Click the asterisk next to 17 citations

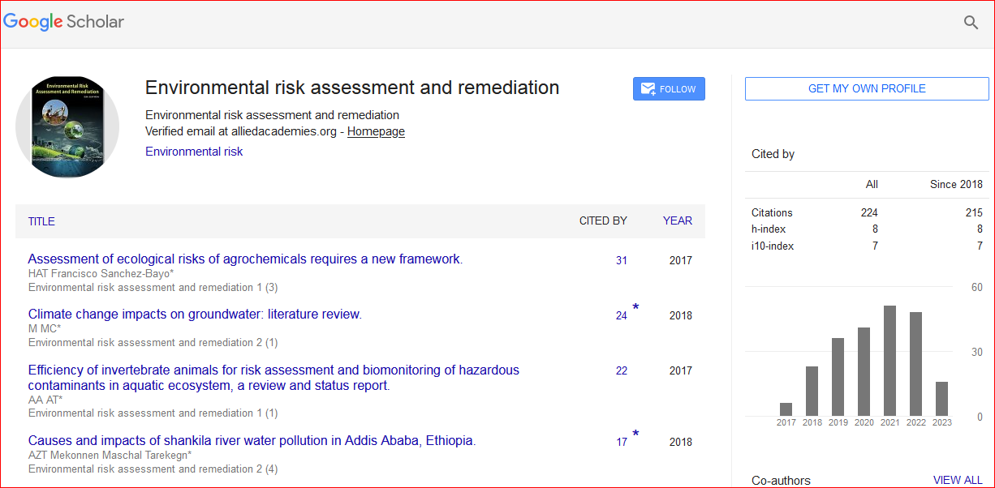pyautogui.click(x=635, y=434)
